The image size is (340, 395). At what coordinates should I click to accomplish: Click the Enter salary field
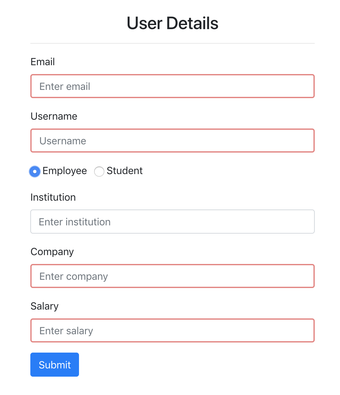pos(173,330)
